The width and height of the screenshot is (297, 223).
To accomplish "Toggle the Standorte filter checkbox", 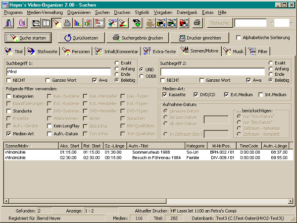I will click(9, 111).
